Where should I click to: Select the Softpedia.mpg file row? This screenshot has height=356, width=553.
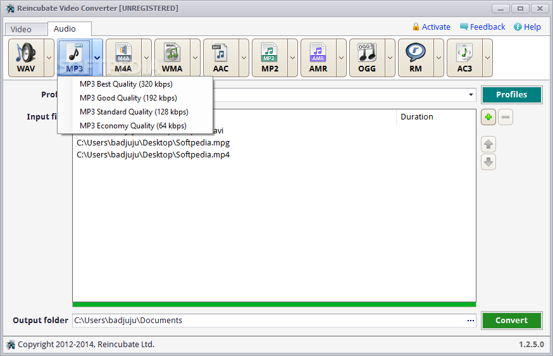pos(274,143)
